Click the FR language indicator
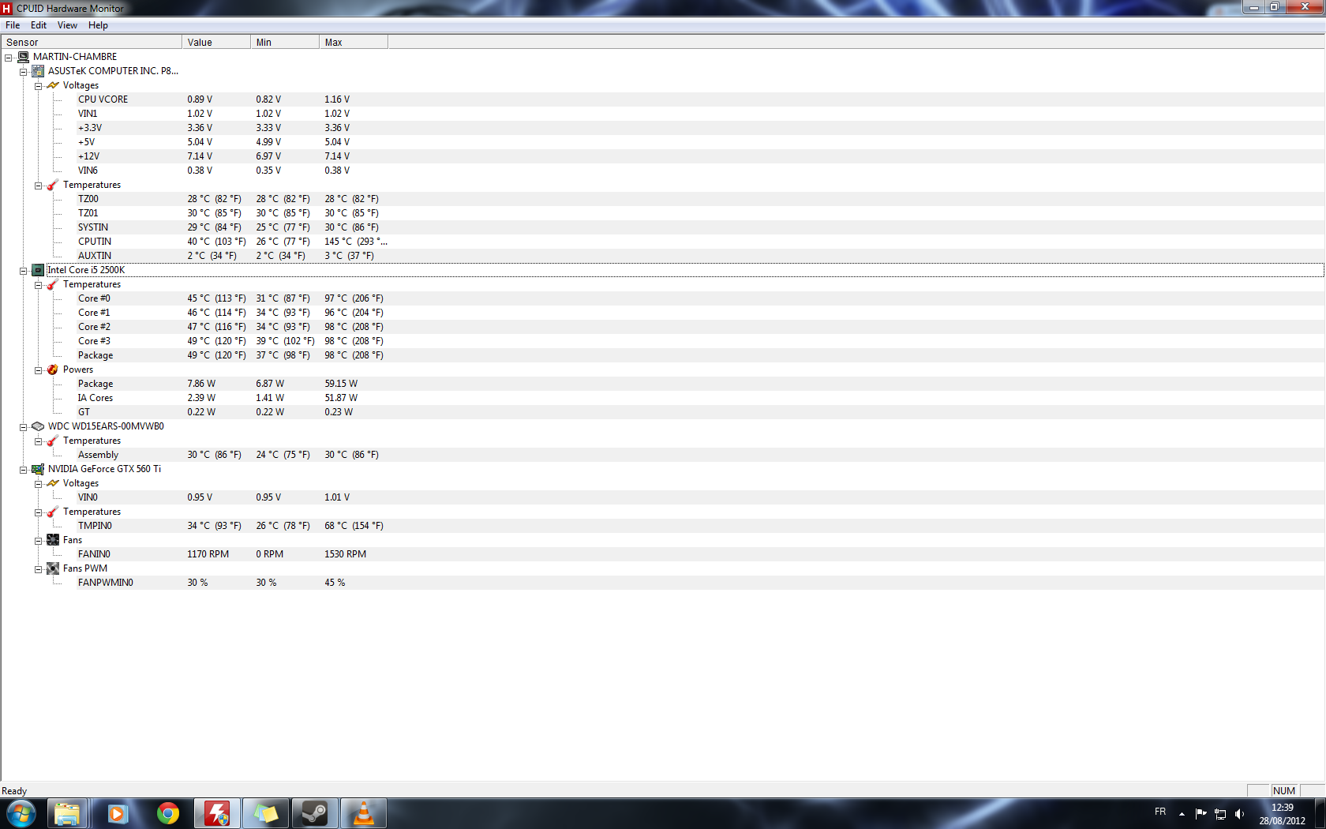Screen dimensions: 1326x829 pyautogui.click(x=1160, y=812)
